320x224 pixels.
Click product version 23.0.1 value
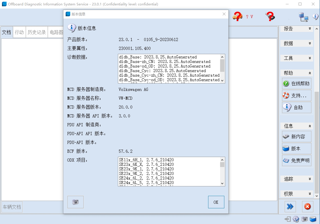tap(148, 40)
